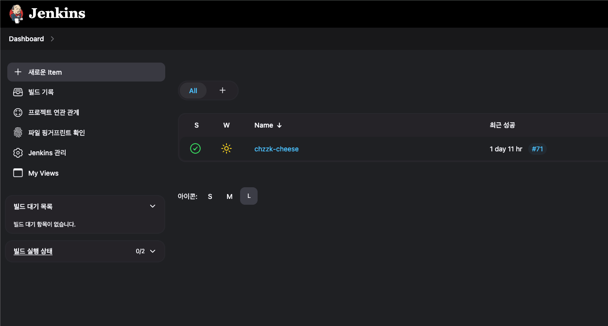Collapse the 빌드 대기 목록 panel
Screen dimensions: 608x326
pos(153,206)
